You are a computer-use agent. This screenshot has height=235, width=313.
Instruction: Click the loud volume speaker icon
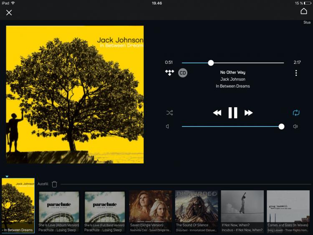pyautogui.click(x=295, y=126)
